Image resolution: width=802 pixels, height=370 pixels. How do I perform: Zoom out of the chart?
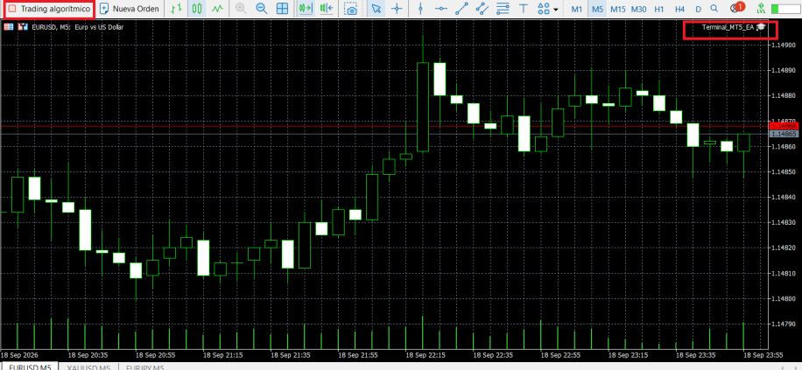(x=262, y=9)
